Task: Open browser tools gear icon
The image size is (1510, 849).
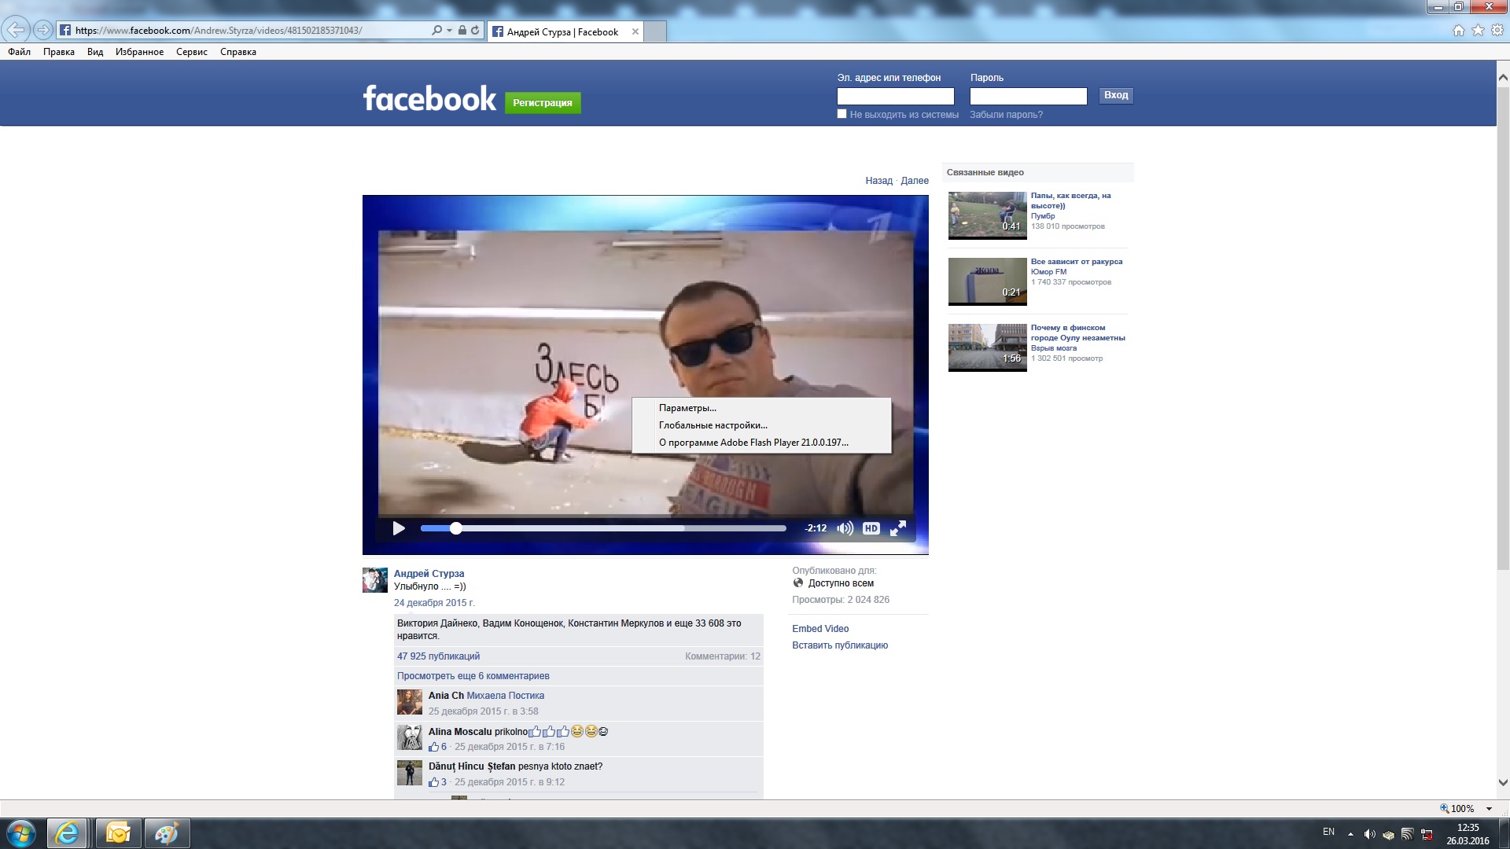Action: coord(1497,31)
